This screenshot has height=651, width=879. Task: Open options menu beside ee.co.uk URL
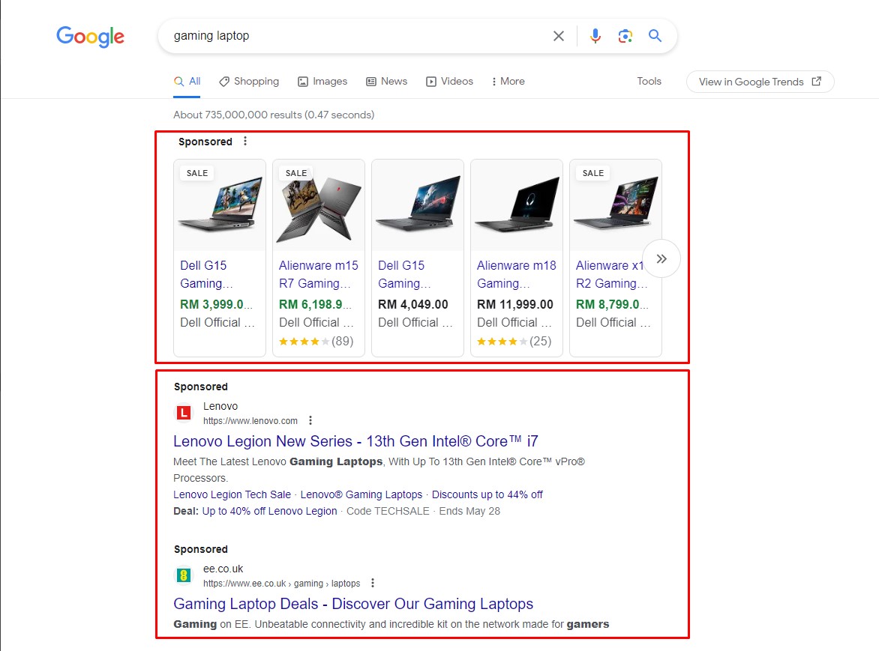click(x=373, y=584)
